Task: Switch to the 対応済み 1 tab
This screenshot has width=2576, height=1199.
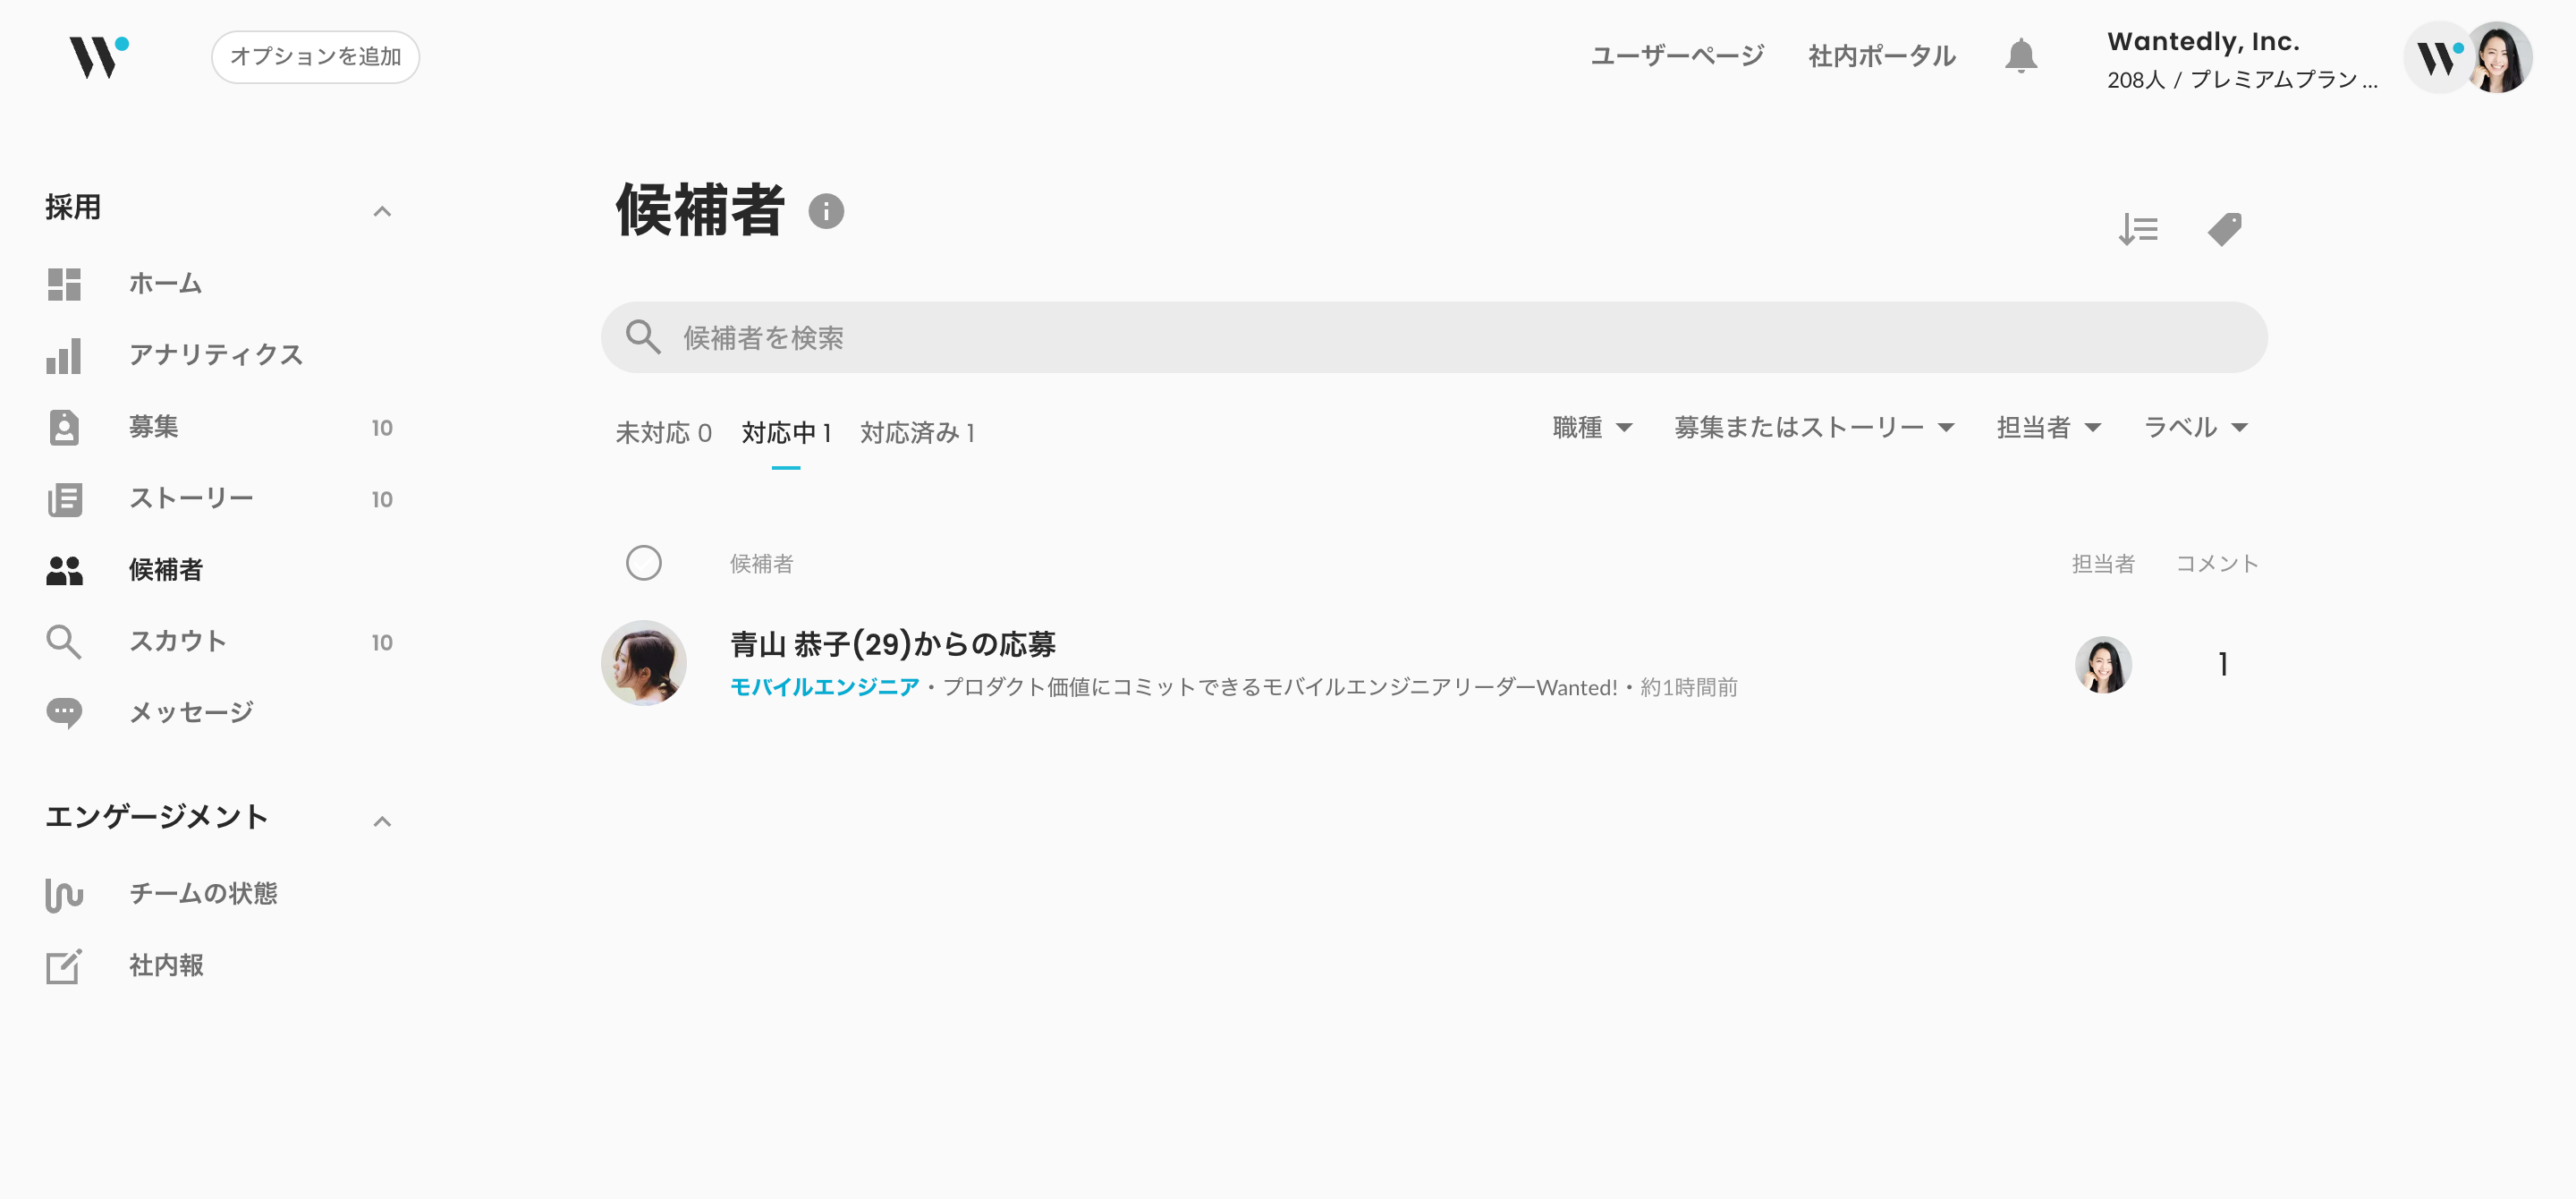Action: click(917, 432)
